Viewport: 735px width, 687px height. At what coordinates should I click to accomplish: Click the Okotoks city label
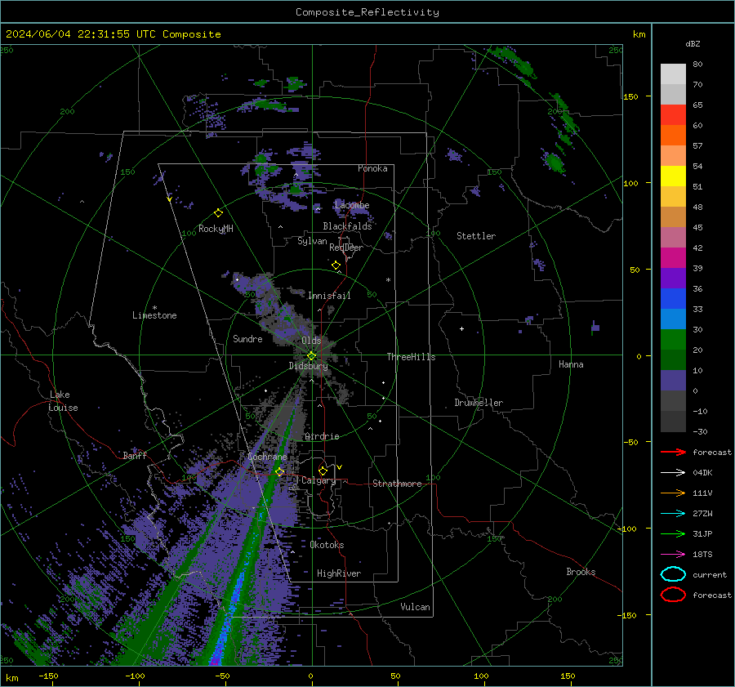coord(327,545)
